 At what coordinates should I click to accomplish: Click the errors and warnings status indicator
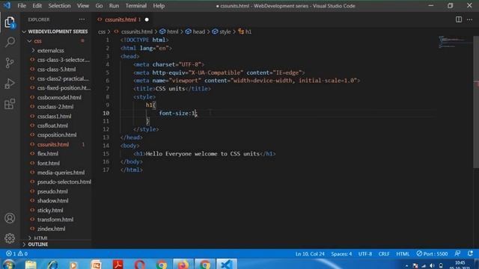[16, 254]
